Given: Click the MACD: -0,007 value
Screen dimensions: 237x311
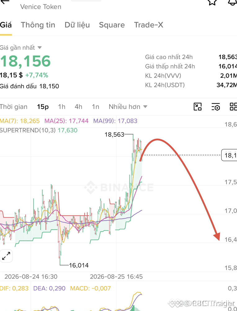Looking at the screenshot, I should point(91,288).
